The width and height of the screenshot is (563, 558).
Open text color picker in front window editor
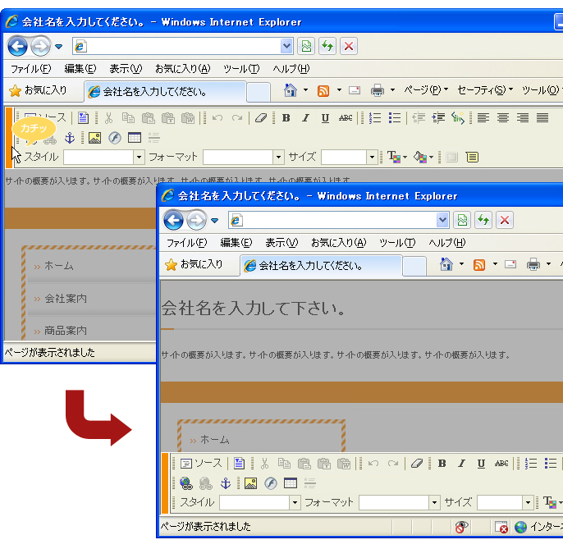pos(552,503)
